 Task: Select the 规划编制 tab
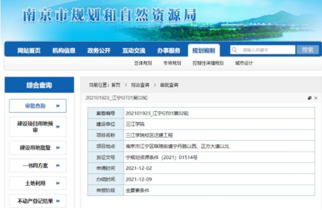[203, 50]
